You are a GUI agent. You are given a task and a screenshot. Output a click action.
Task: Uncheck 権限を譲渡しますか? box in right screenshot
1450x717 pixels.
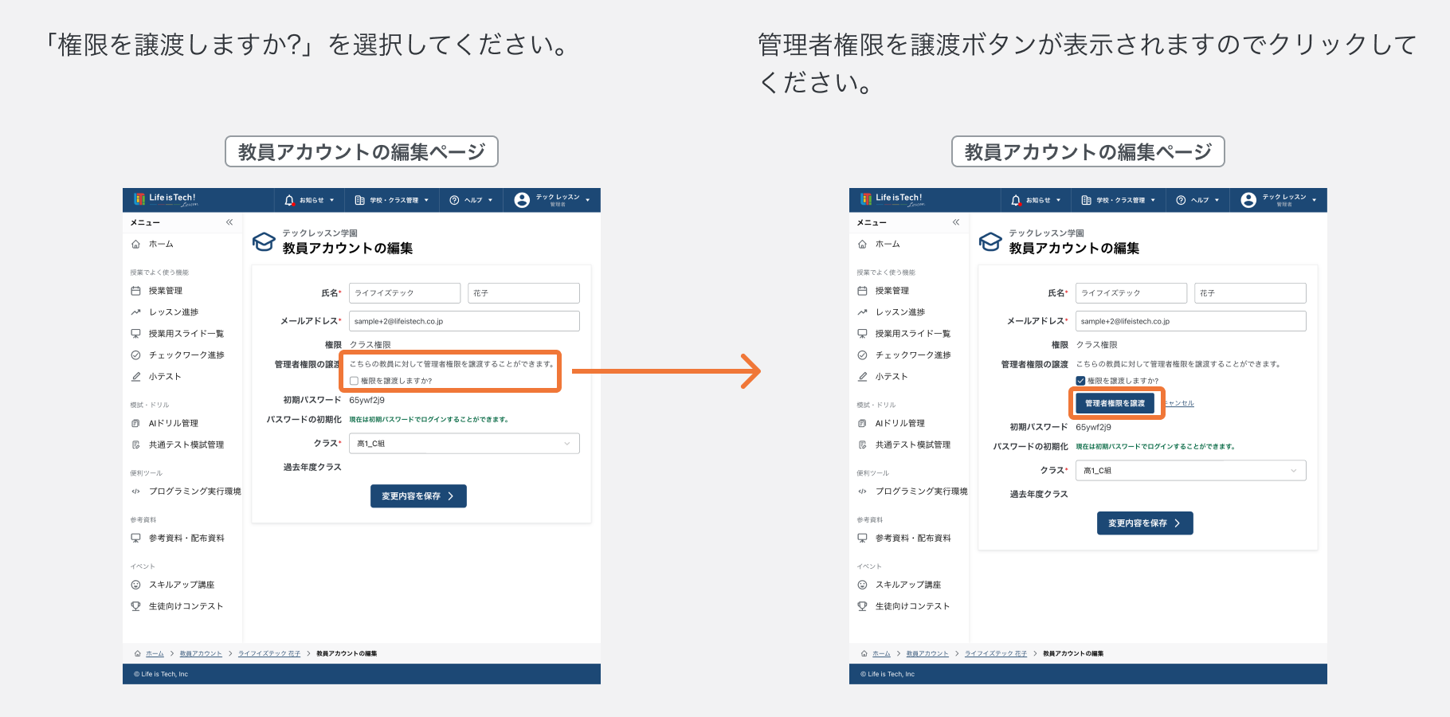click(1080, 381)
